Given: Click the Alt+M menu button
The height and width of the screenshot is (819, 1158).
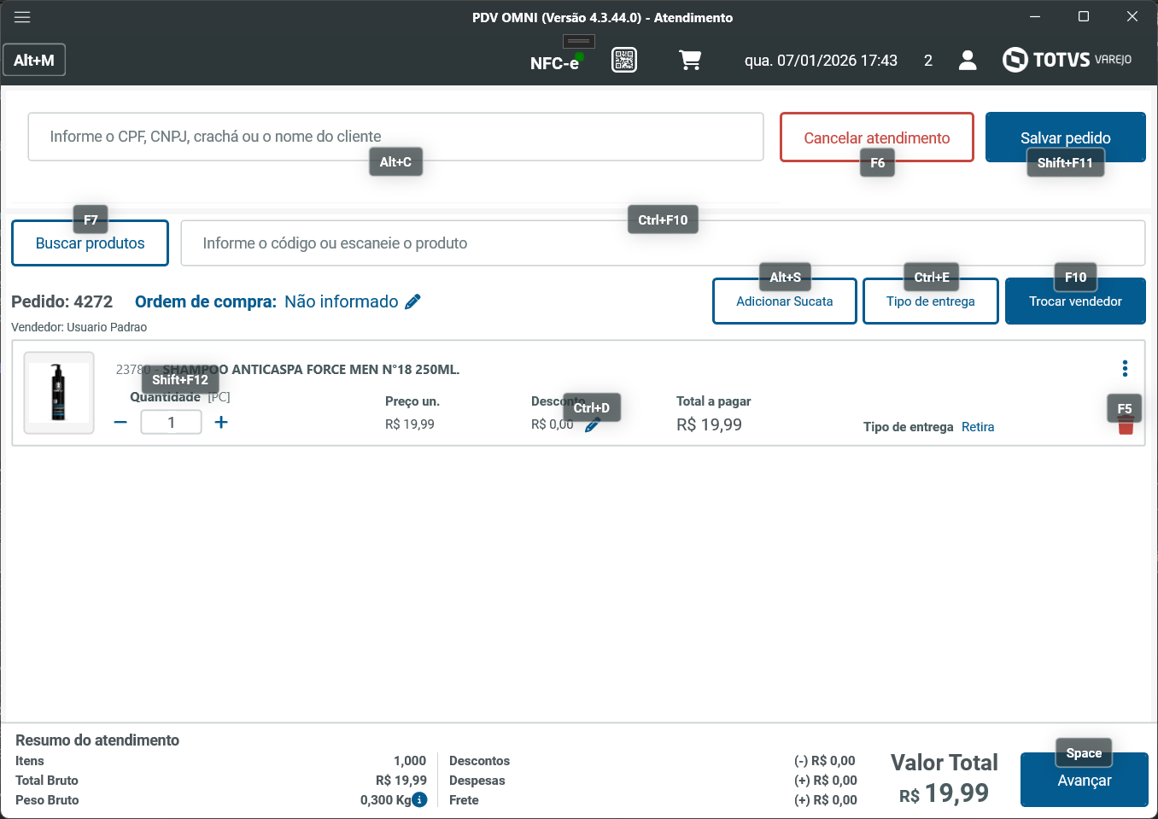Looking at the screenshot, I should (34, 60).
